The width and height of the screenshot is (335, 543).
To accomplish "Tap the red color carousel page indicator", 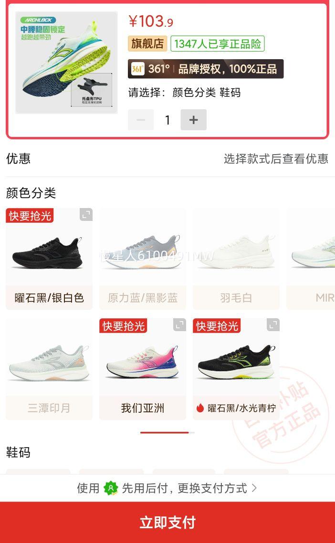I will pyautogui.click(x=165, y=432).
